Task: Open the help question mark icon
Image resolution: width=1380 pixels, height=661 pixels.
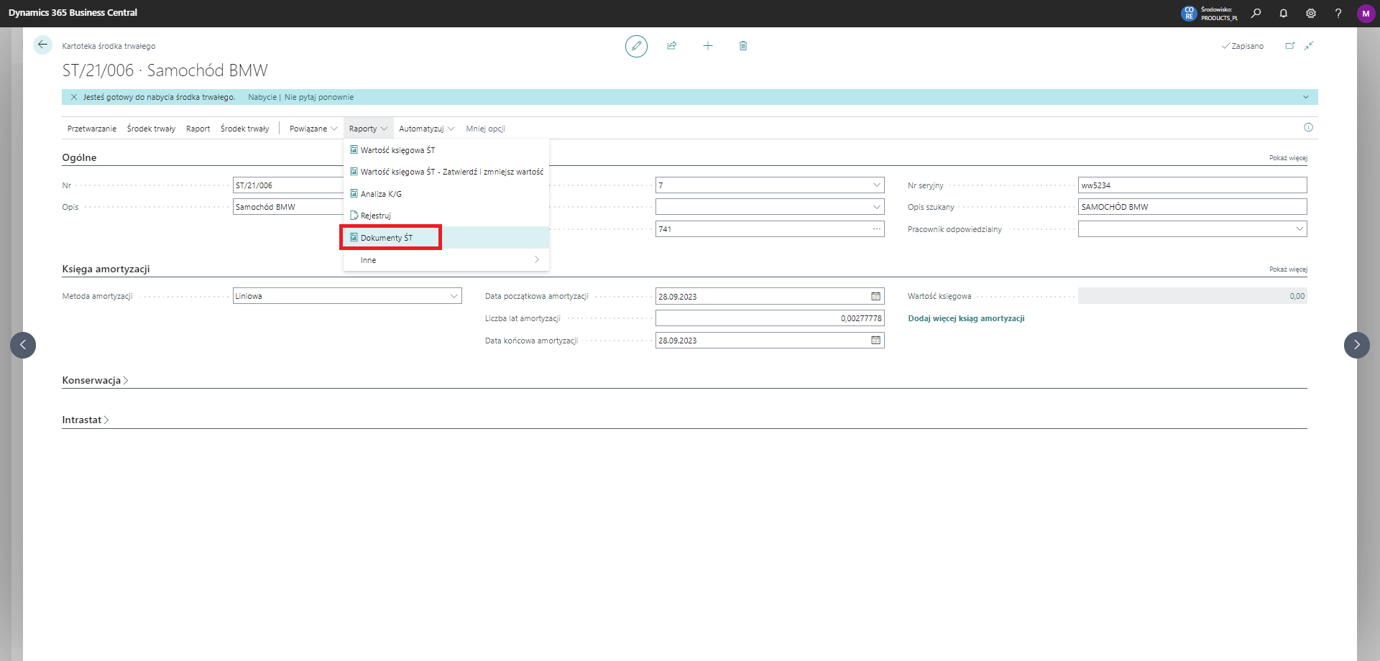Action: click(x=1338, y=13)
